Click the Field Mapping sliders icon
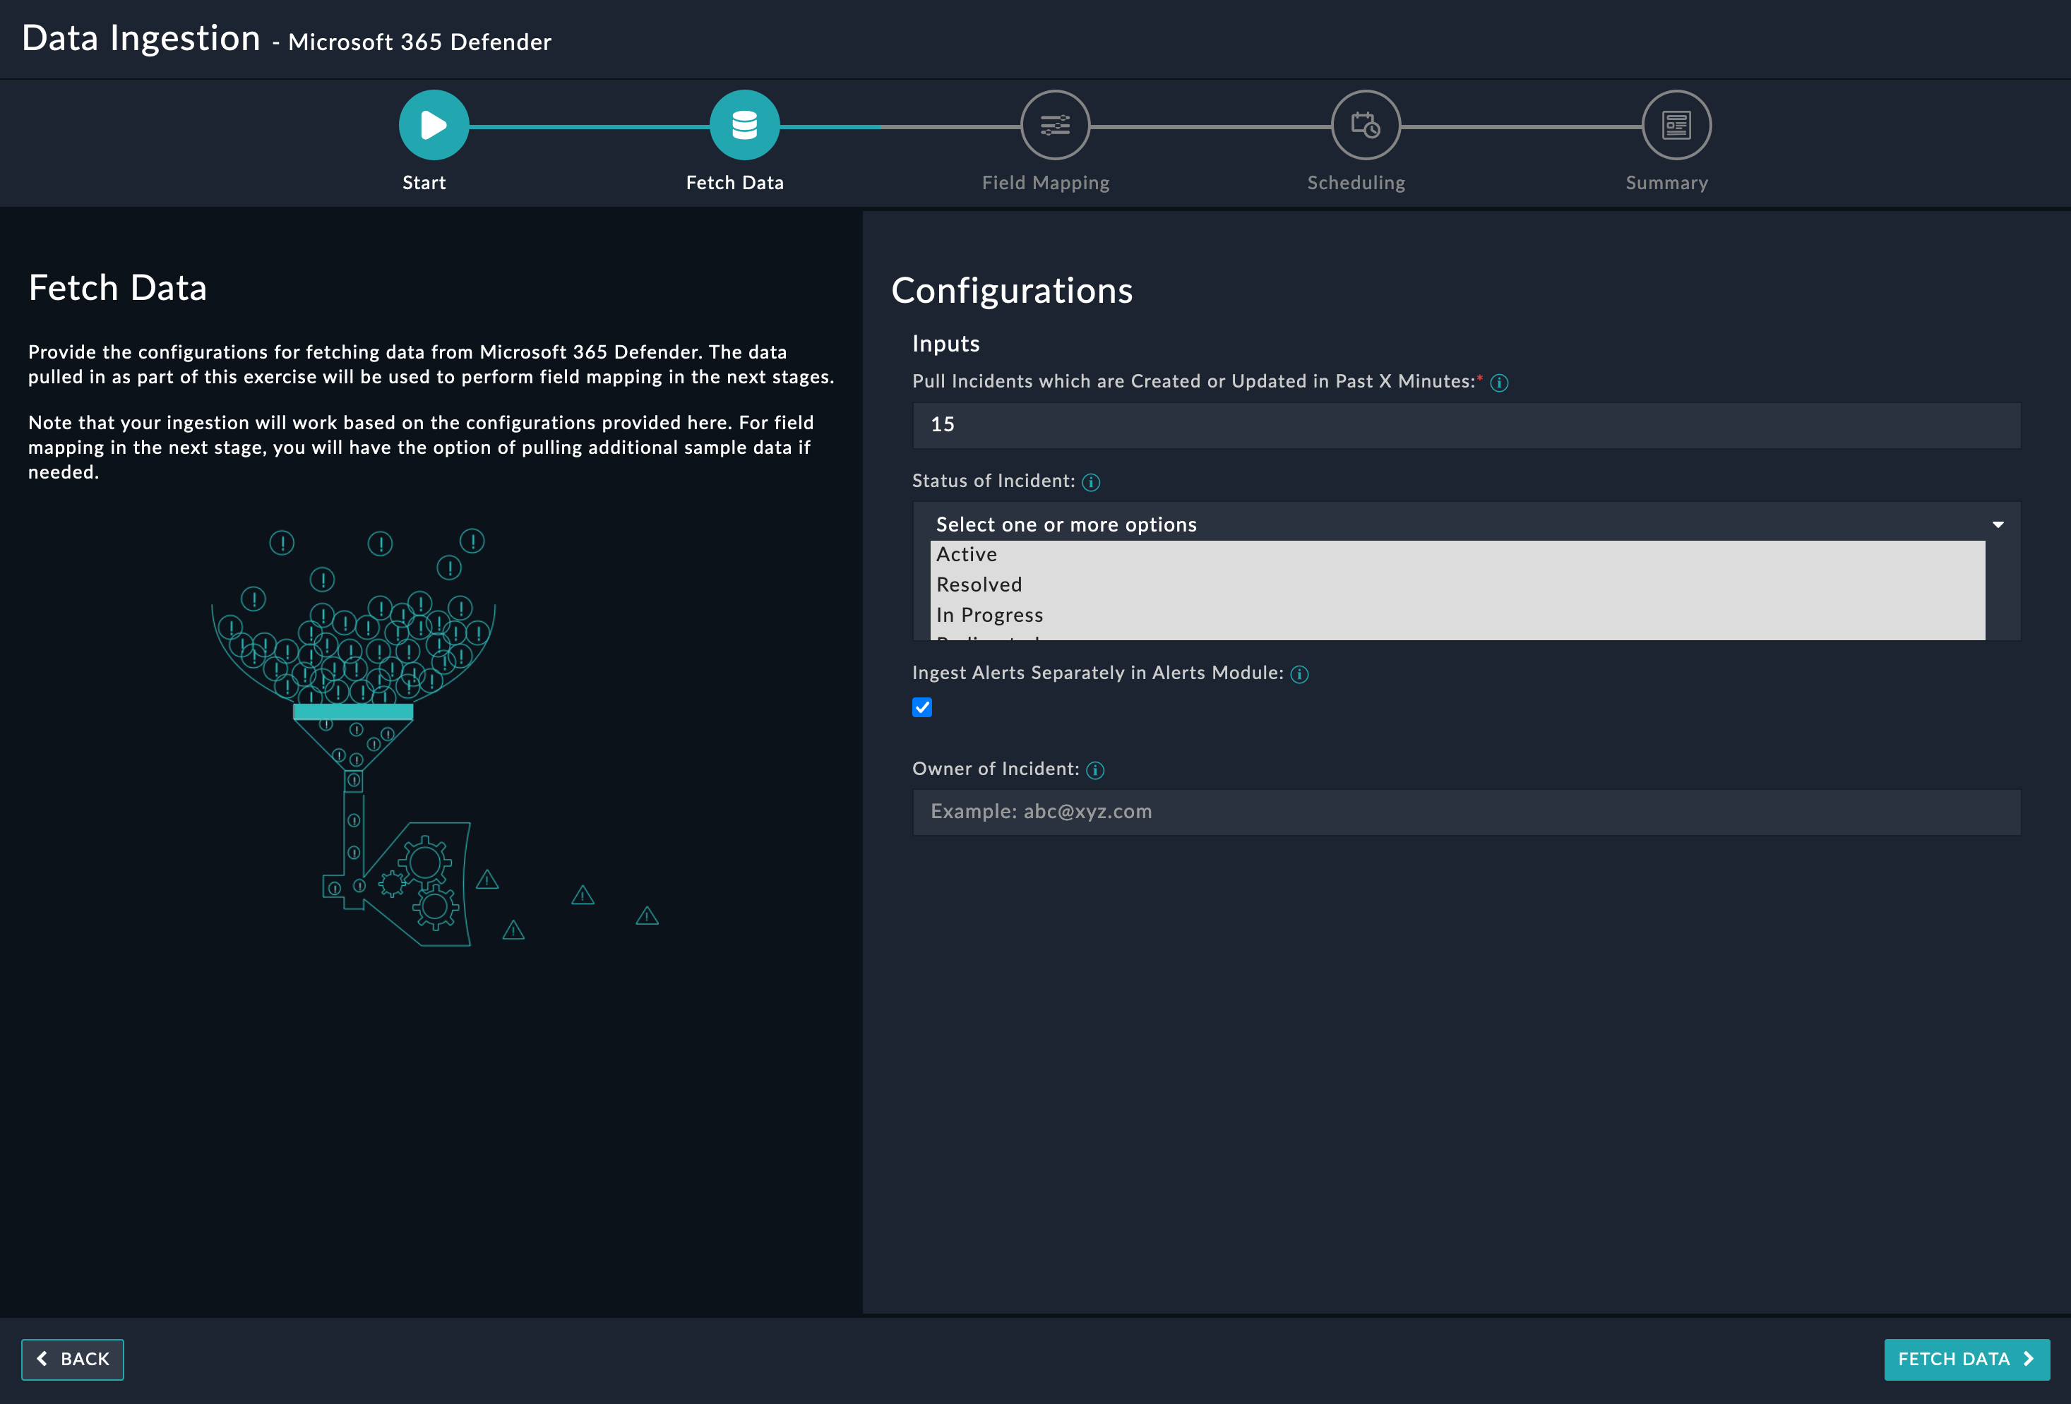The height and width of the screenshot is (1404, 2071). point(1055,125)
